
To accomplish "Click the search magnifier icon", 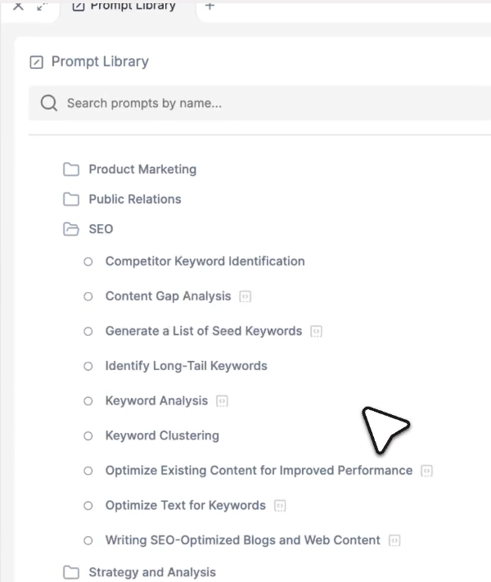I will (x=49, y=103).
